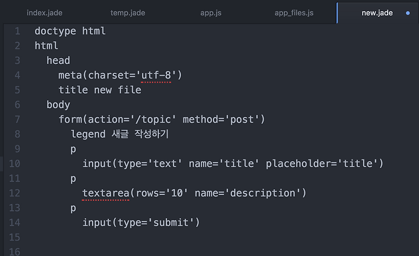Click the underlined 'utf-8' value
Viewport: 419px width, 256px height.
pyautogui.click(x=156, y=76)
